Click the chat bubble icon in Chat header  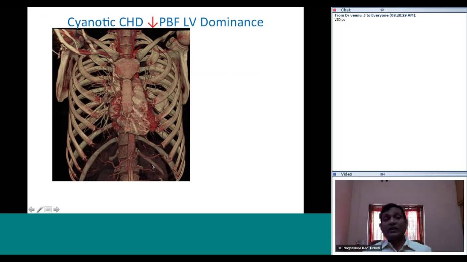click(x=382, y=10)
